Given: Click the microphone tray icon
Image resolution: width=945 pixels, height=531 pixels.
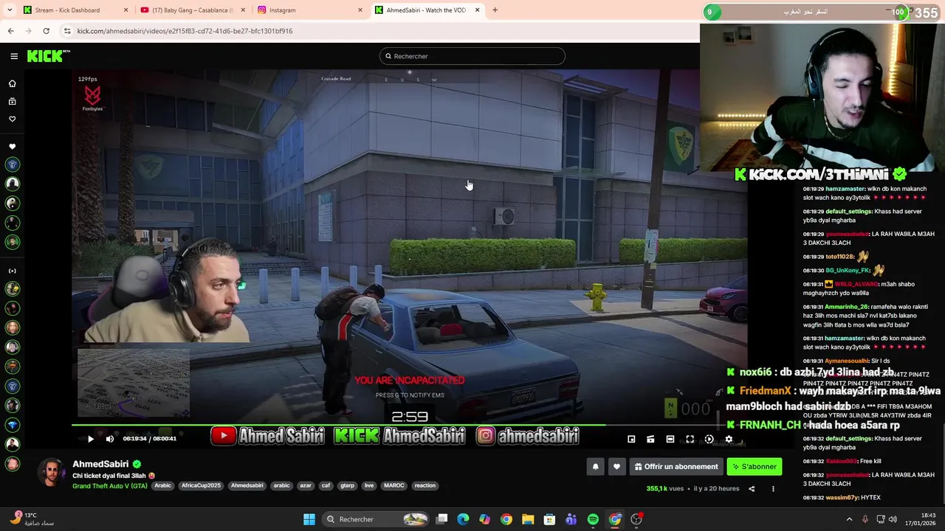Looking at the screenshot, I should (865, 519).
